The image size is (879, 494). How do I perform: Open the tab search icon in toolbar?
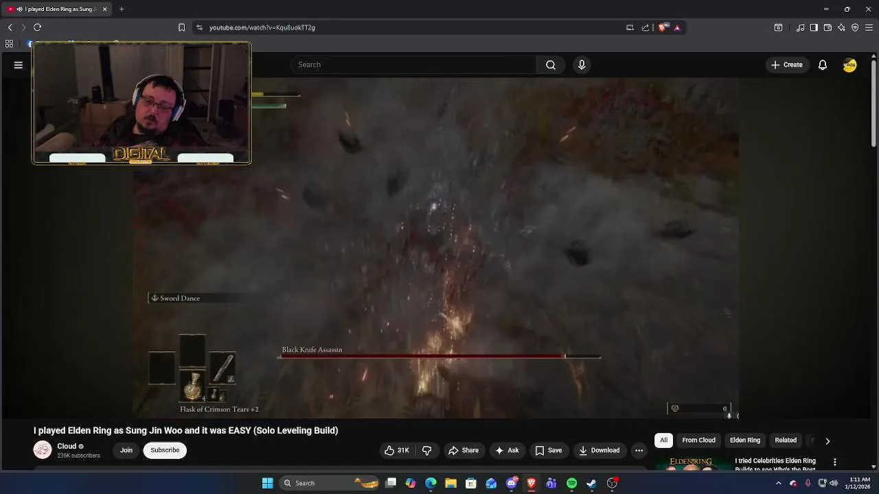(778, 27)
